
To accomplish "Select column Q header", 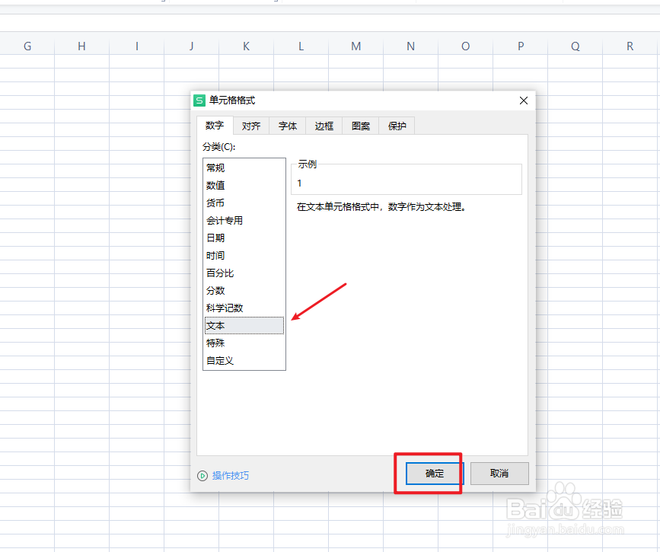I will [x=575, y=46].
